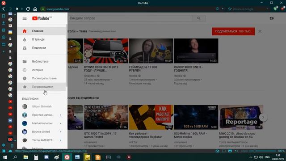Open Calculator from taskbar
This screenshot has height=161, width=286.
click(x=36, y=157)
